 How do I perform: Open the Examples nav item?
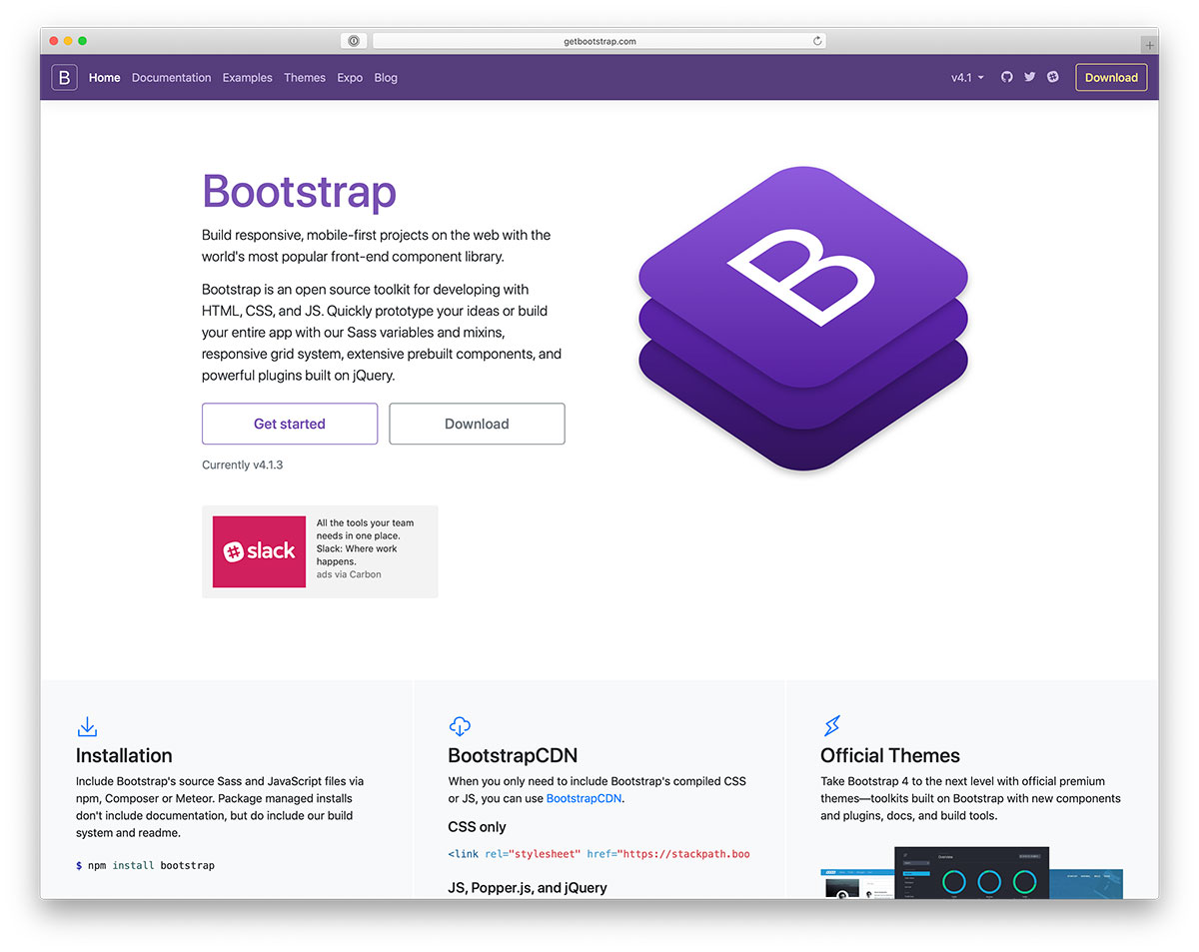[248, 77]
